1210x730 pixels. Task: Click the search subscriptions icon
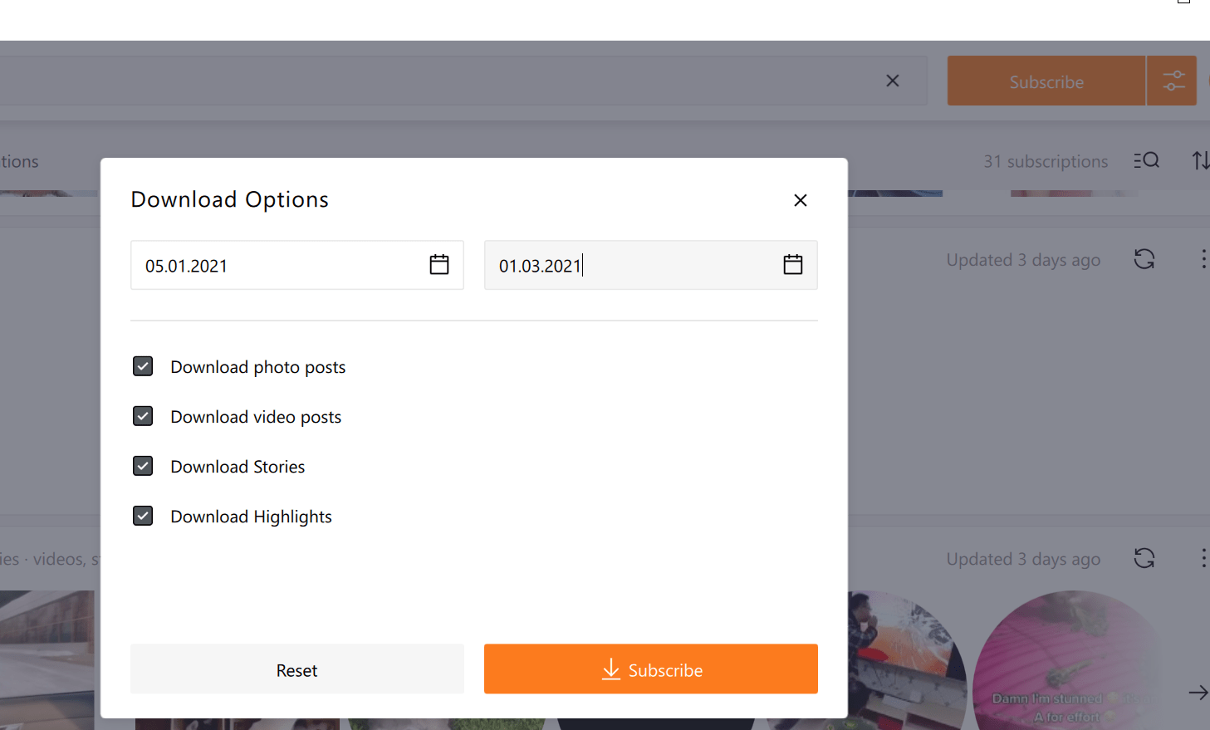click(1147, 160)
